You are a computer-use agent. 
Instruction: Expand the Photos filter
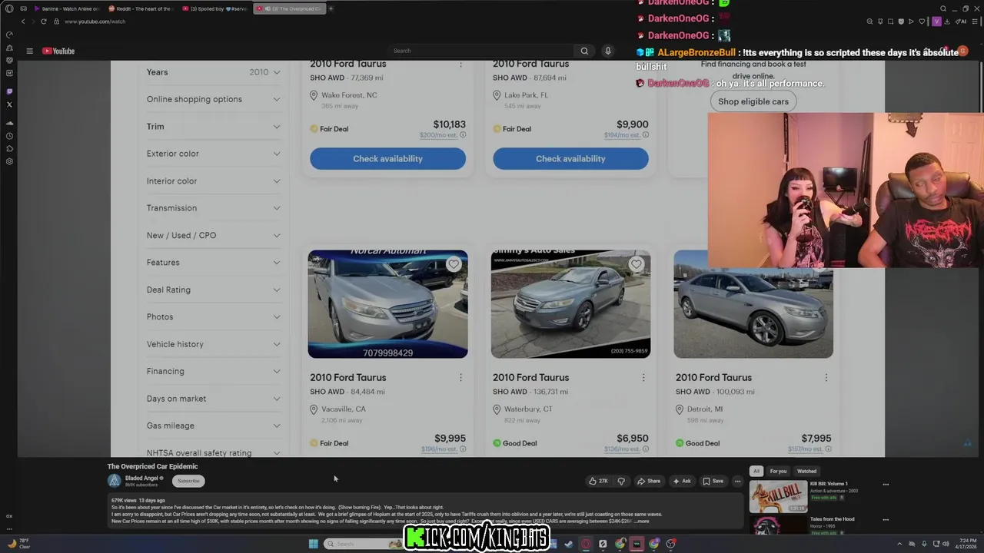[x=213, y=316]
